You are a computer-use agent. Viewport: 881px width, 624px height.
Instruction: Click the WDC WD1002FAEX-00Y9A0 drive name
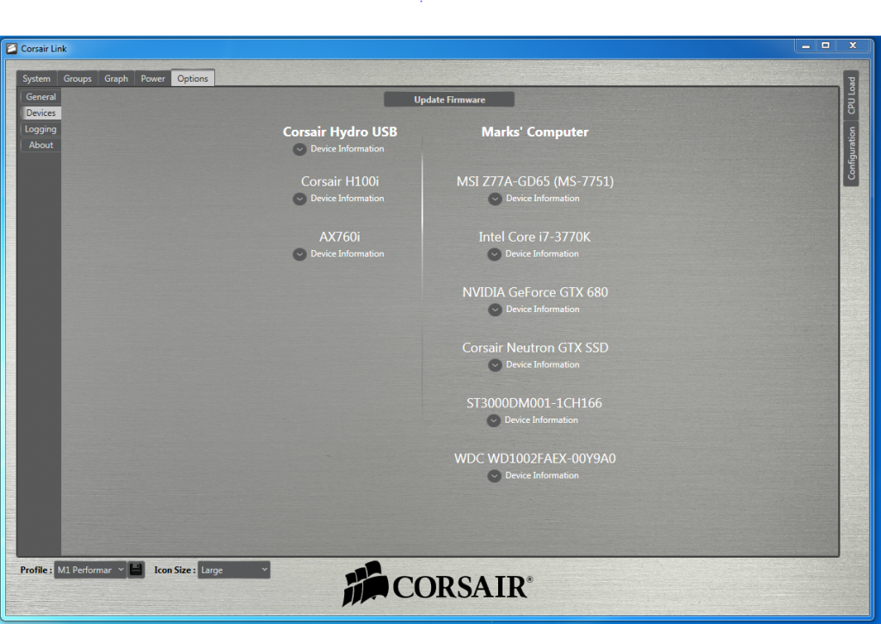pos(535,458)
